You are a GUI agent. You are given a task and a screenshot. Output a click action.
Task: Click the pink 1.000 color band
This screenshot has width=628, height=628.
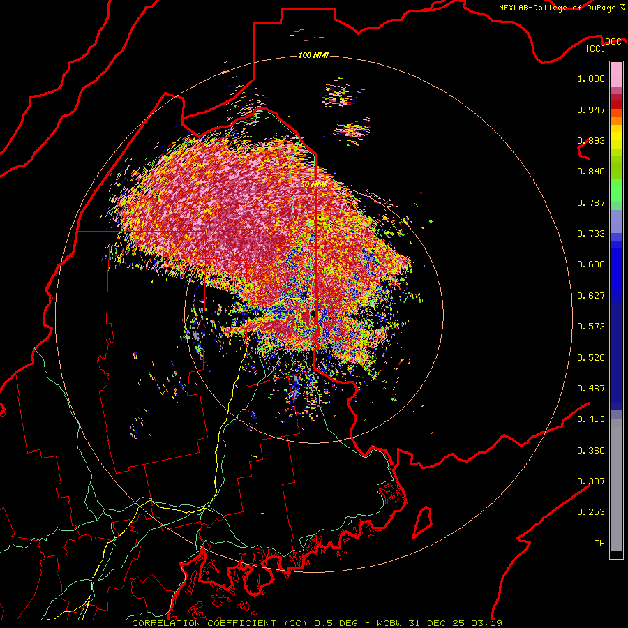click(x=616, y=75)
